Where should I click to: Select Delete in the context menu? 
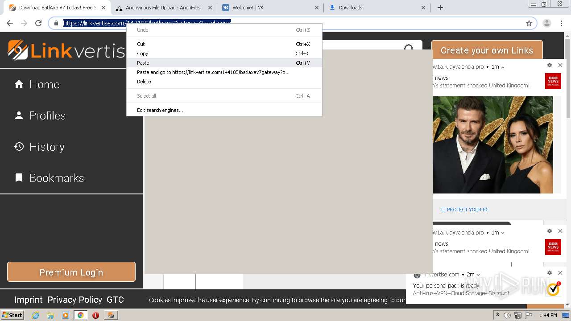tap(224, 82)
